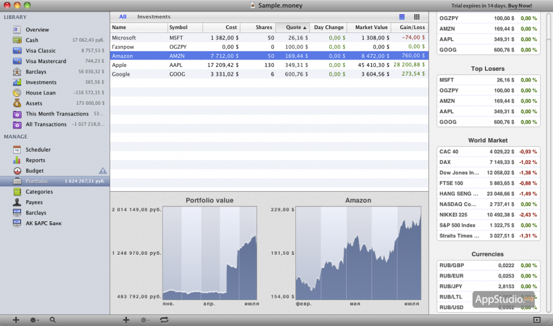Add a new sidebar item with plus
Screen dimensions: 553x326
click(16, 320)
